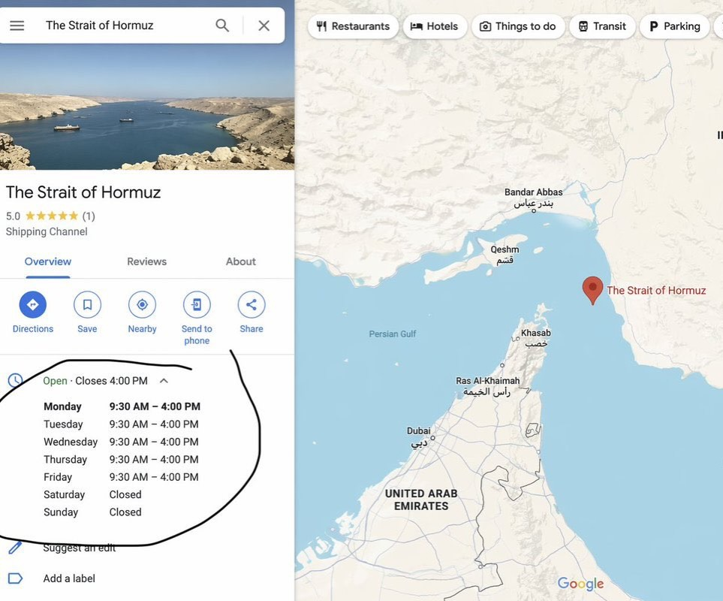Select the Wednesday hours row
The width and height of the screenshot is (723, 601).
122,442
